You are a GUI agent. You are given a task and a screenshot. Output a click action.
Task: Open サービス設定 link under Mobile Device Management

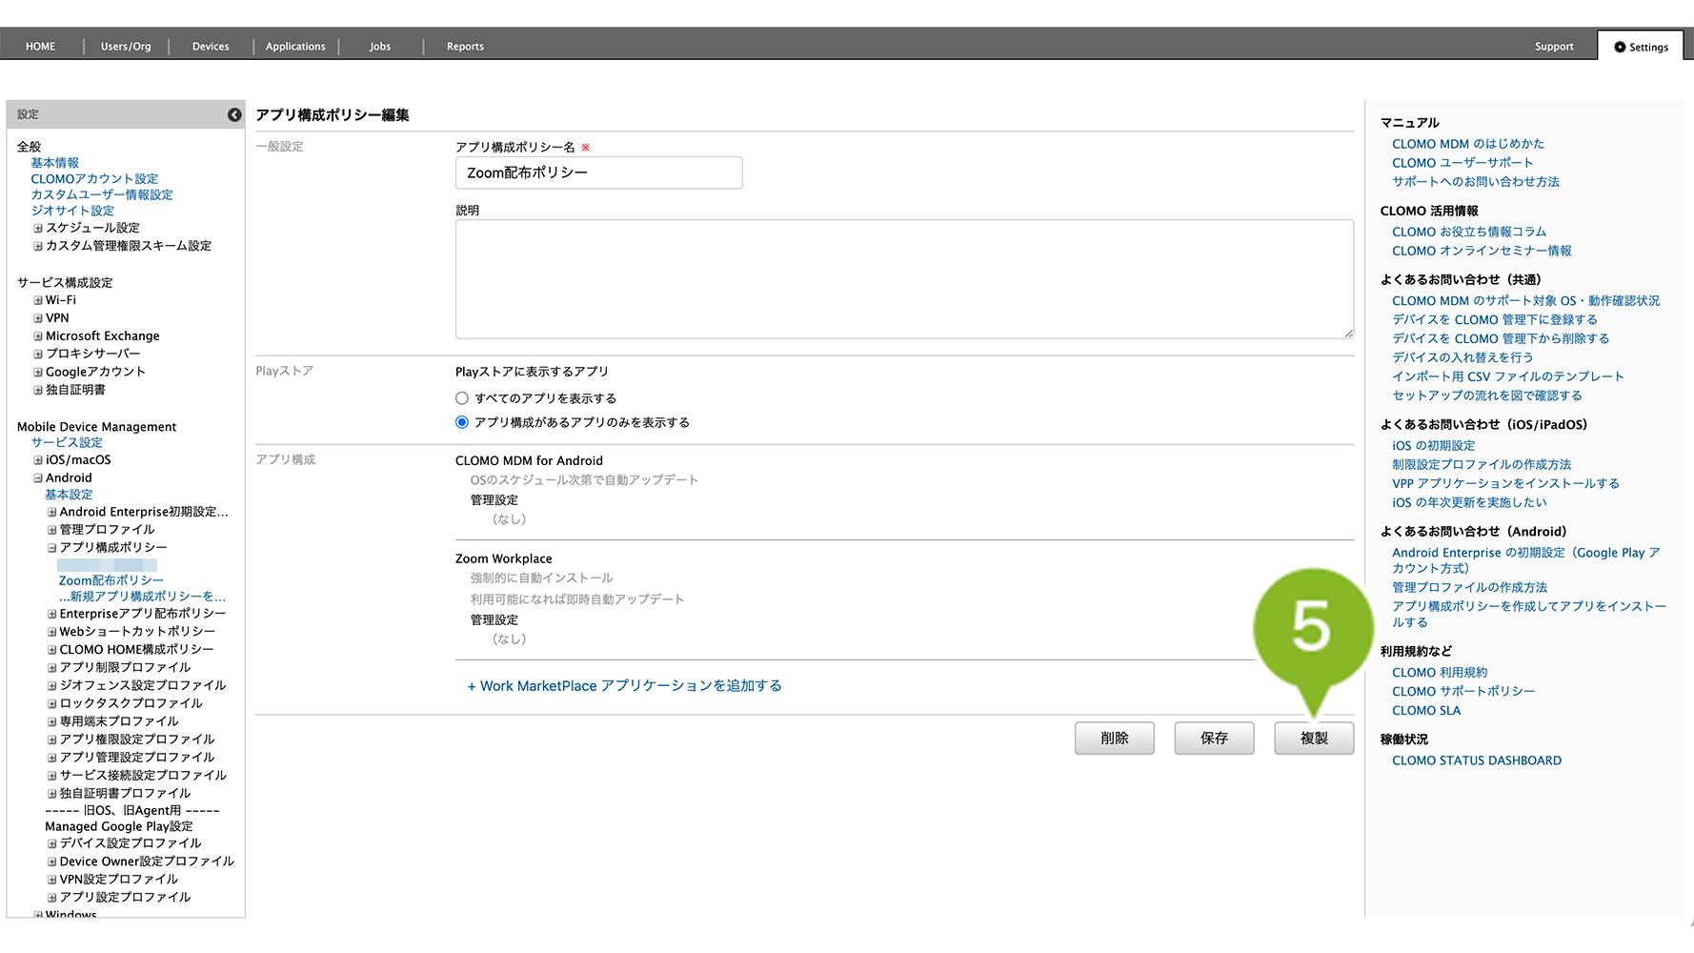click(x=67, y=442)
